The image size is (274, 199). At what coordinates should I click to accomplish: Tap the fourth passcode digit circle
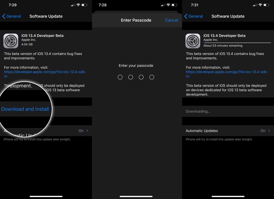click(x=152, y=77)
